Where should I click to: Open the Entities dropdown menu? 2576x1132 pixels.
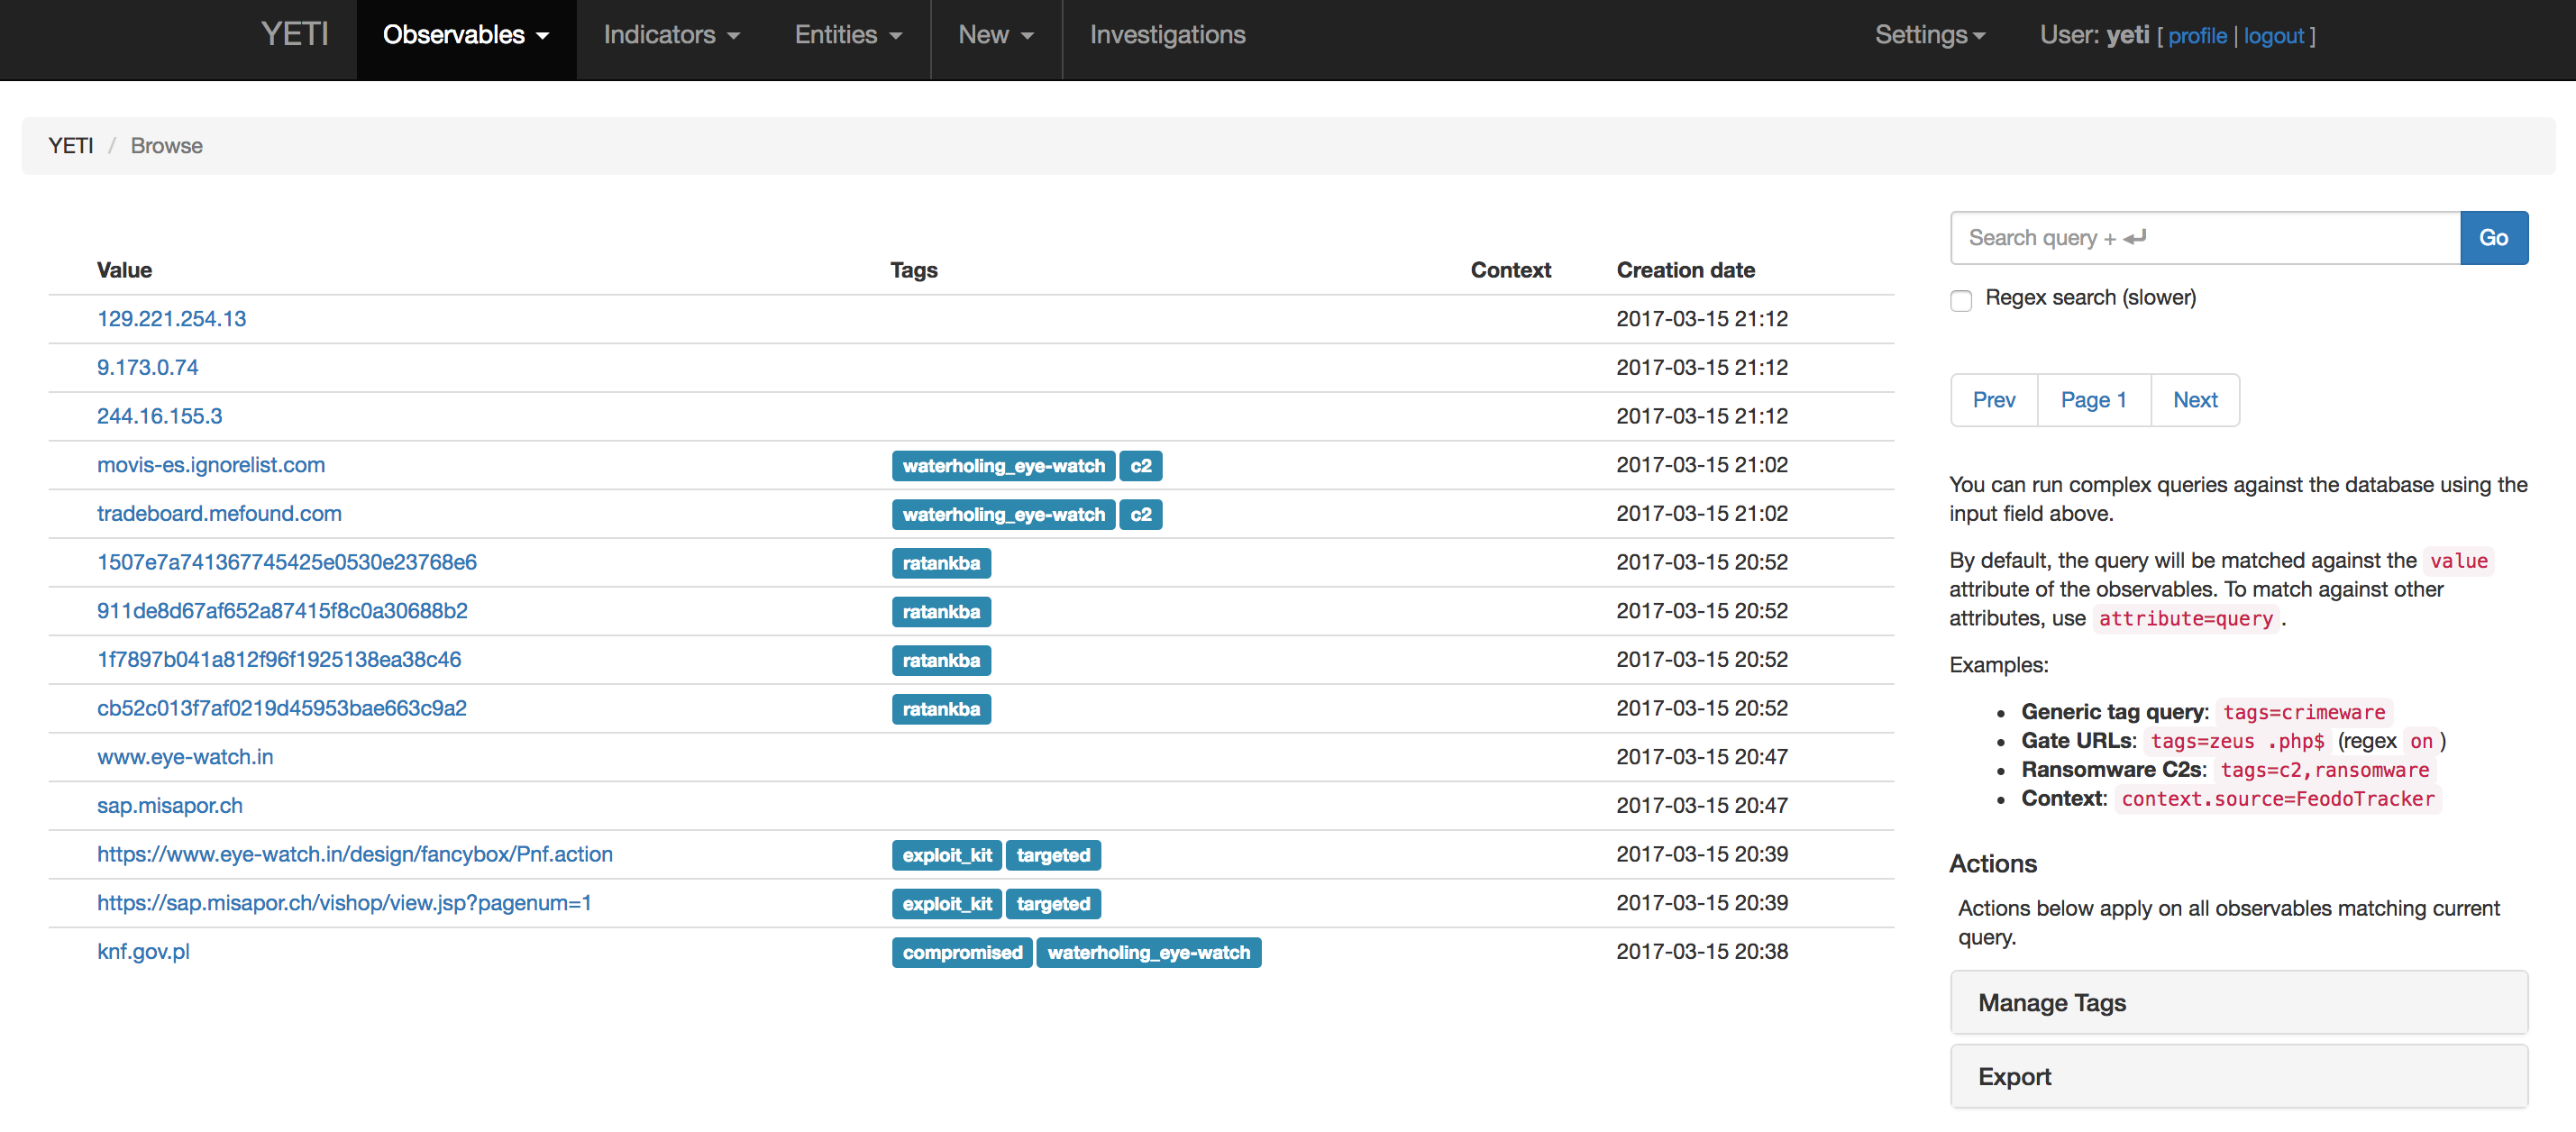tap(848, 35)
